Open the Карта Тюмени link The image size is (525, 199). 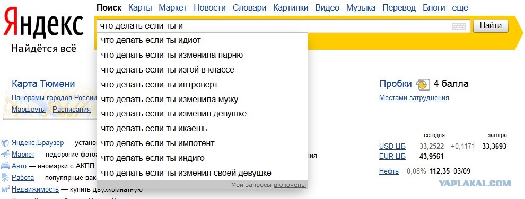point(43,84)
